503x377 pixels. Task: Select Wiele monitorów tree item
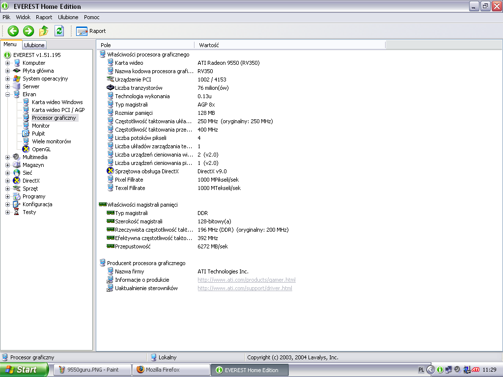pyautogui.click(x=52, y=141)
